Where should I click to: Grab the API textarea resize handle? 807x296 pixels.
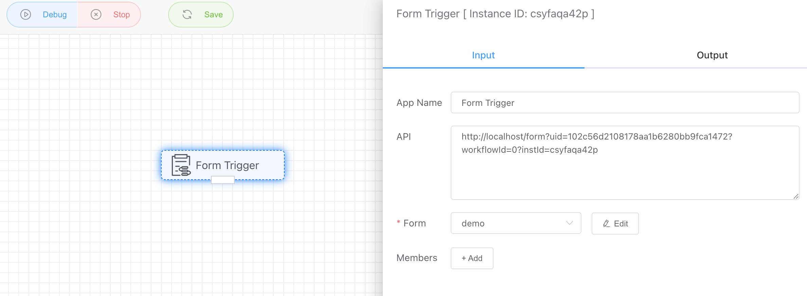pyautogui.click(x=795, y=196)
